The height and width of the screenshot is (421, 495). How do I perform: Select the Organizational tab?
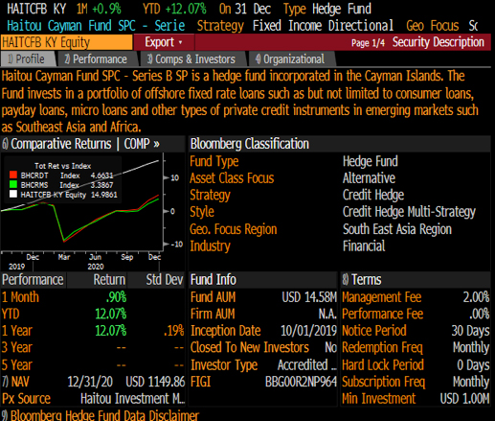[291, 59]
